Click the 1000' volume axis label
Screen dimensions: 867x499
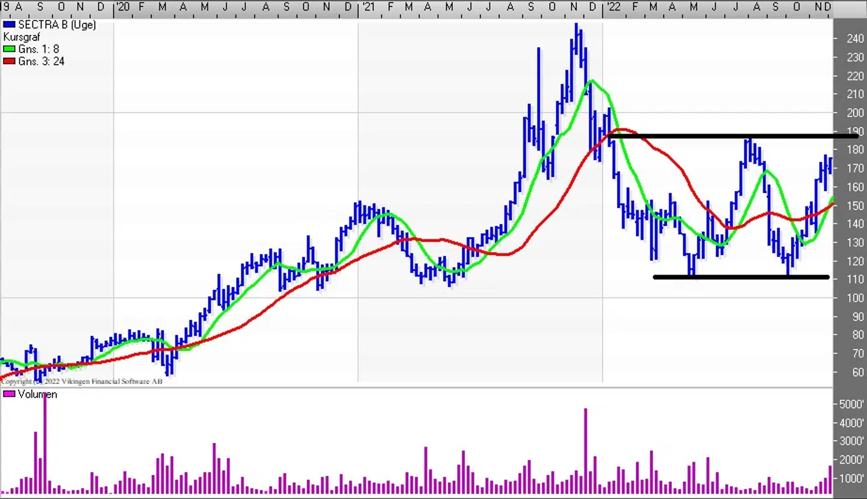852,479
